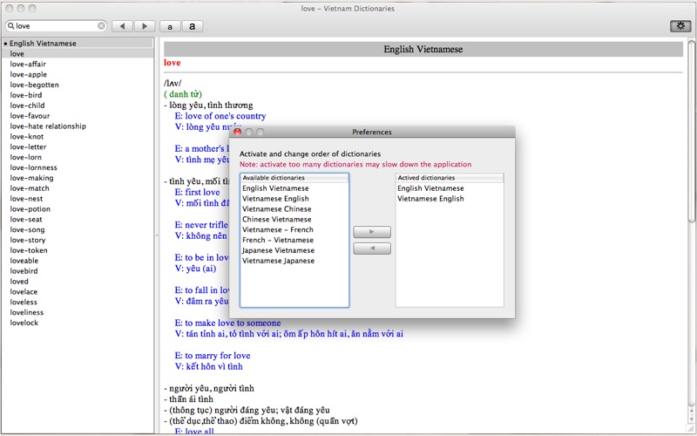The width and height of the screenshot is (697, 436).
Task: Select 'love-story' in the word list
Action: (28, 240)
